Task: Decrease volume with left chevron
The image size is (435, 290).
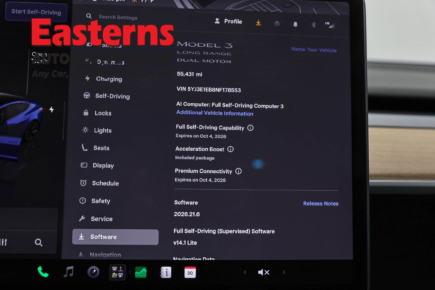Action: pos(245,272)
